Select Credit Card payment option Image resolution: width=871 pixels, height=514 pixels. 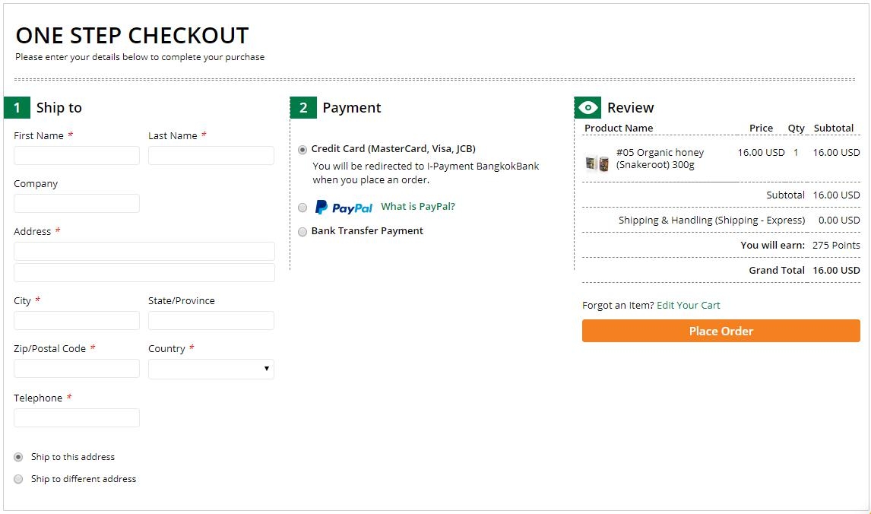click(x=302, y=150)
